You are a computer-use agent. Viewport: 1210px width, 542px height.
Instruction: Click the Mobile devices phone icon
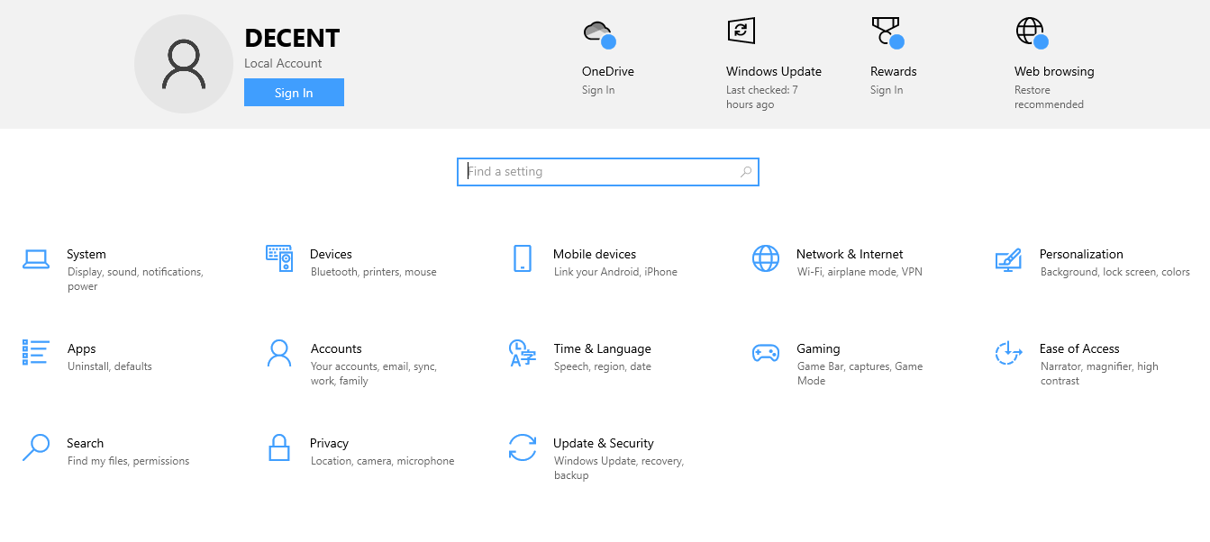point(523,258)
